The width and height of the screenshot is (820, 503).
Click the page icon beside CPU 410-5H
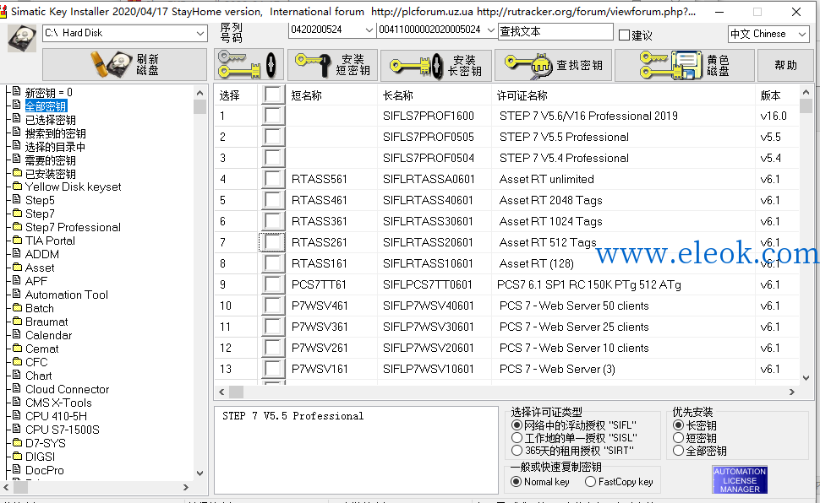(17, 416)
